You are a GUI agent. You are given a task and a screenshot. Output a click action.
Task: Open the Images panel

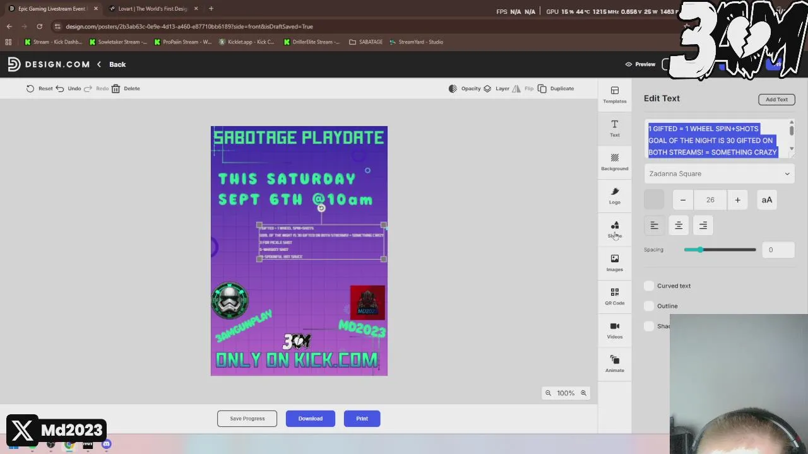[614, 263]
